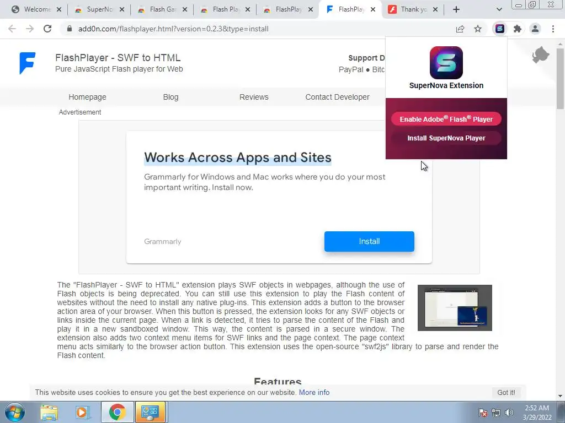This screenshot has height=423, width=565.
Task: Close the Thank you tab
Action: pyautogui.click(x=435, y=9)
